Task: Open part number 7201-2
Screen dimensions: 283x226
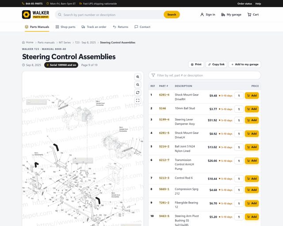Action: (x=164, y=203)
